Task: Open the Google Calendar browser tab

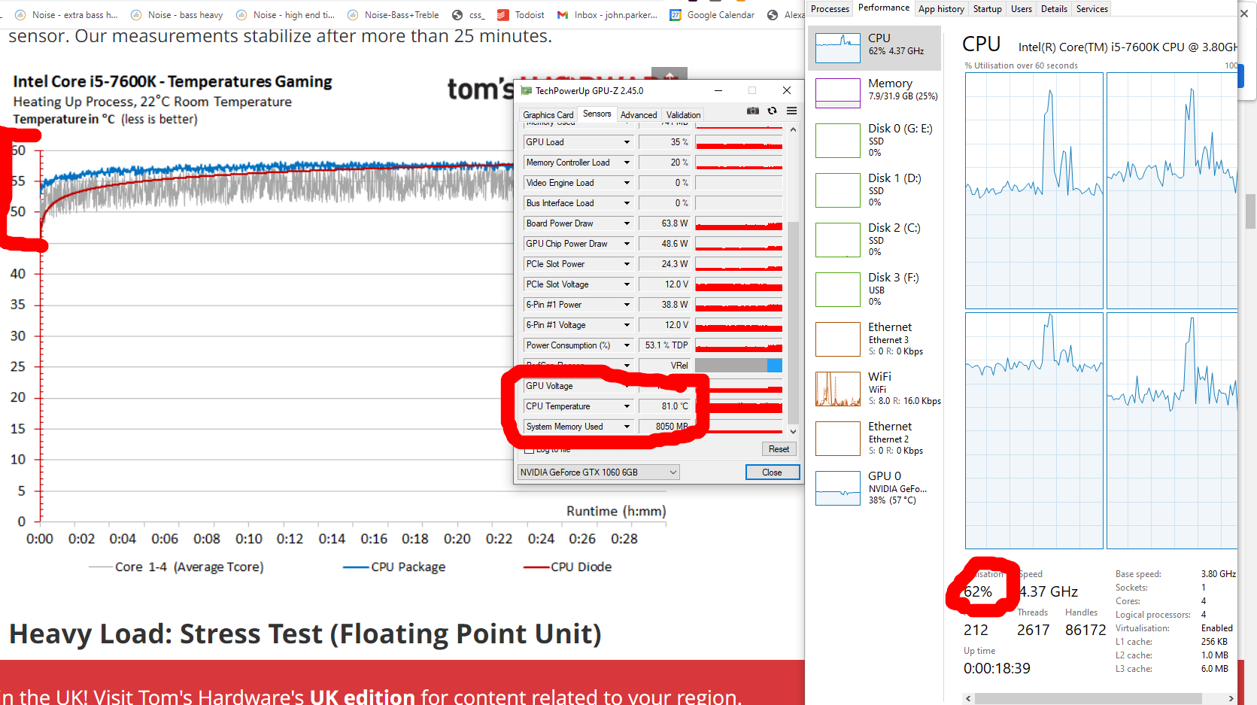Action: click(712, 15)
